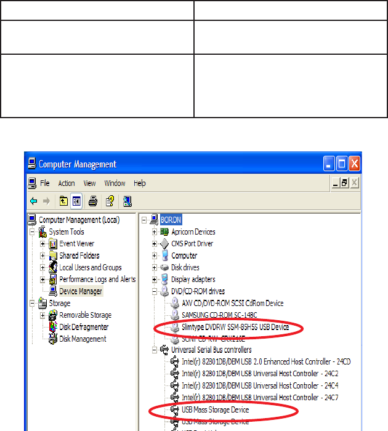This screenshot has height=431, width=388.
Task: Click the Computer category label
Action: (x=184, y=256)
